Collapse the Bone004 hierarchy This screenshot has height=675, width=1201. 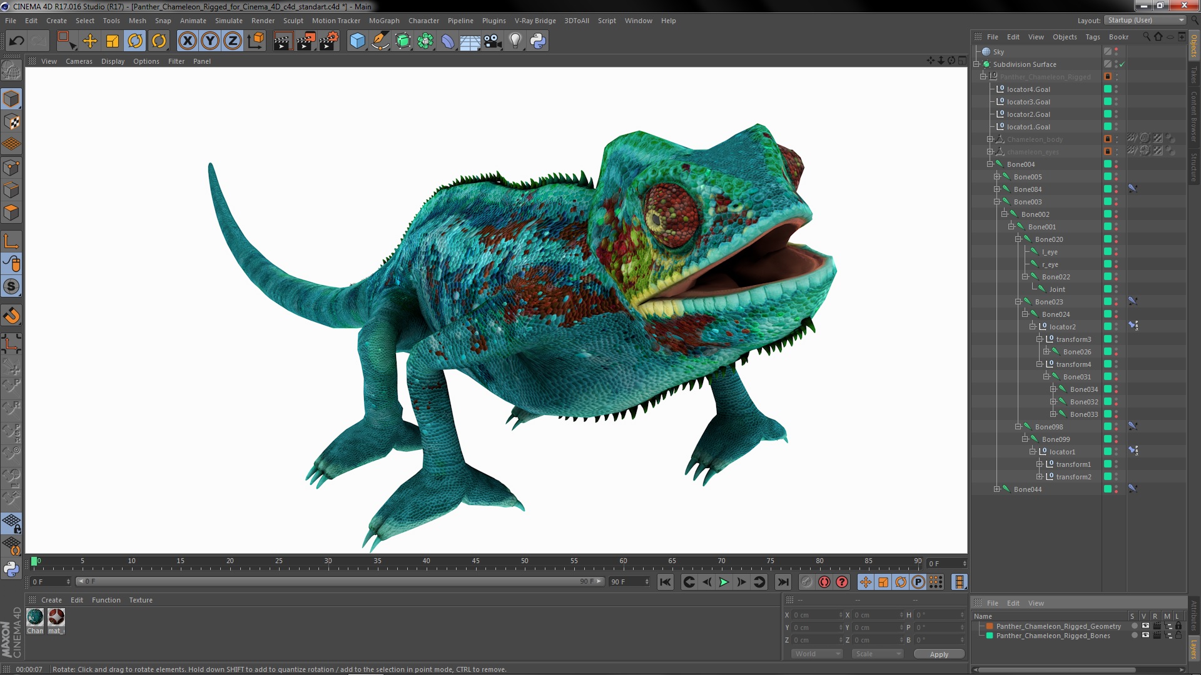990,164
